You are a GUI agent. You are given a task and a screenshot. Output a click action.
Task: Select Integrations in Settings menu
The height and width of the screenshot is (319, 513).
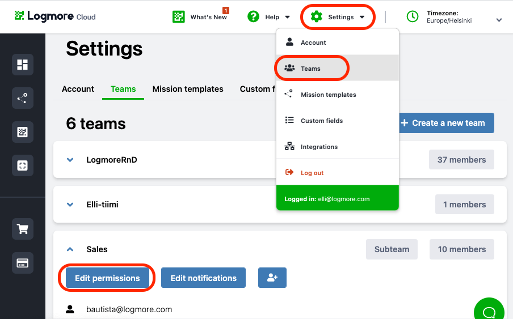(x=338, y=146)
